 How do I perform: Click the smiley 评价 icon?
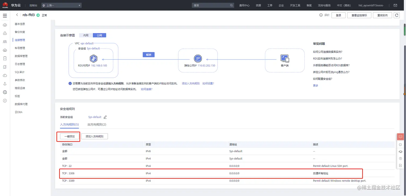pyautogui.click(x=321, y=15)
